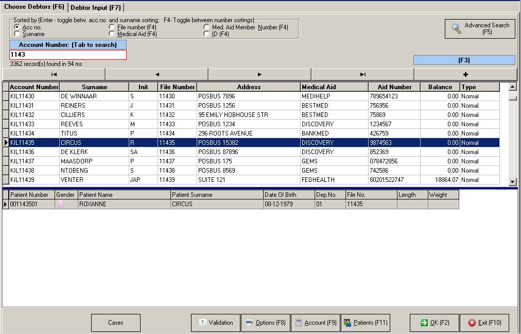Open the Cases button
Screen dimensions: 521x334
click(x=115, y=323)
